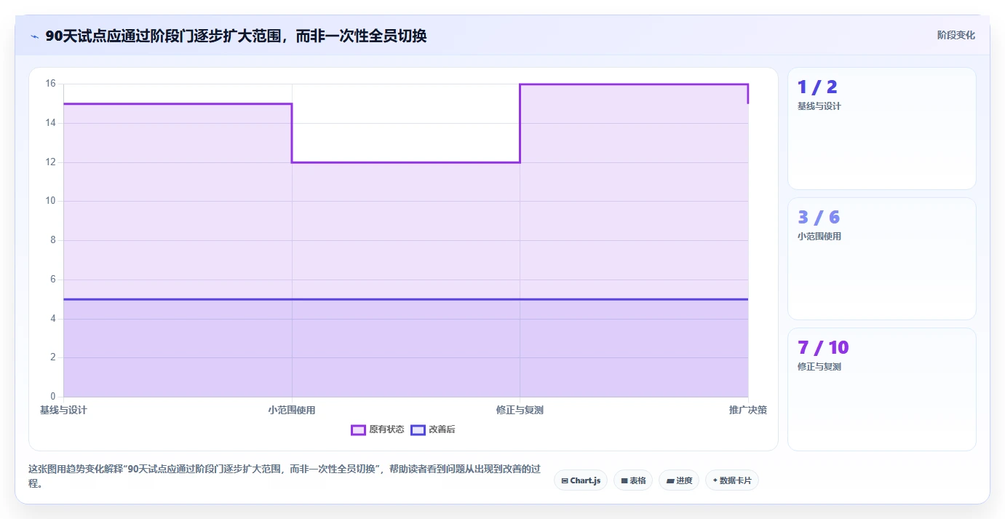
Task: Click the 小范围使用 x-axis label
Action: [292, 410]
